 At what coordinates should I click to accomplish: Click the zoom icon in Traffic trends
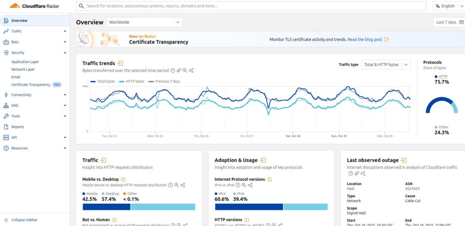tap(185, 70)
